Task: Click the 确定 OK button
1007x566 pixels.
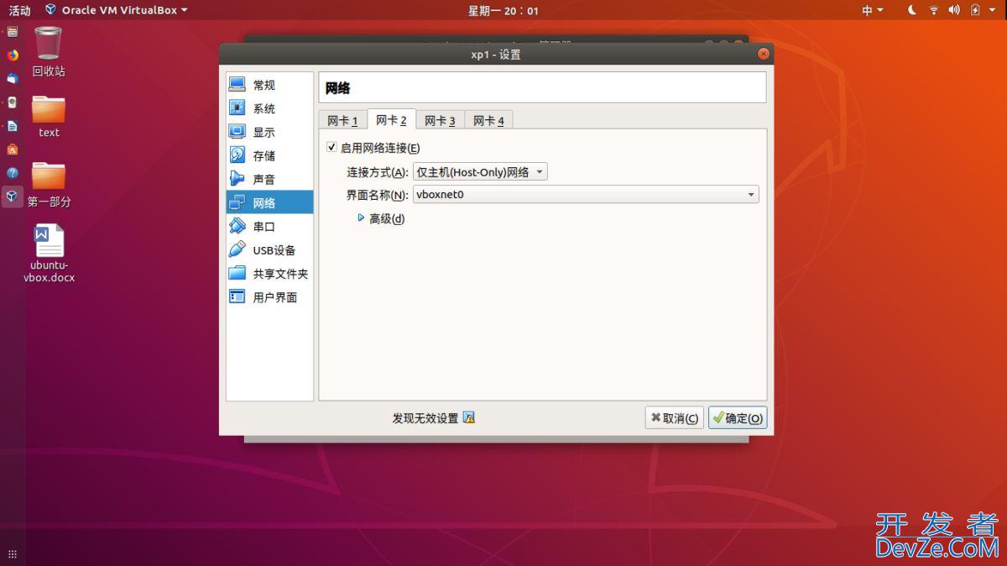Action: [738, 418]
